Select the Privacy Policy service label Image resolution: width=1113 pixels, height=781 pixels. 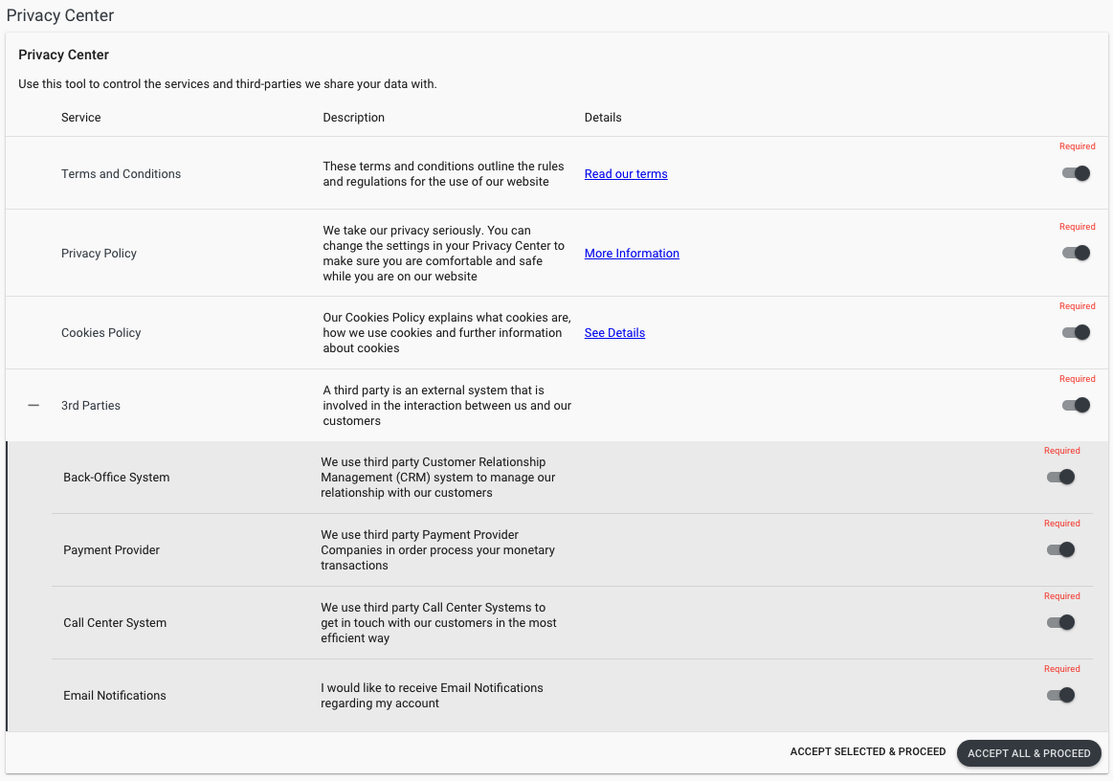coord(99,254)
